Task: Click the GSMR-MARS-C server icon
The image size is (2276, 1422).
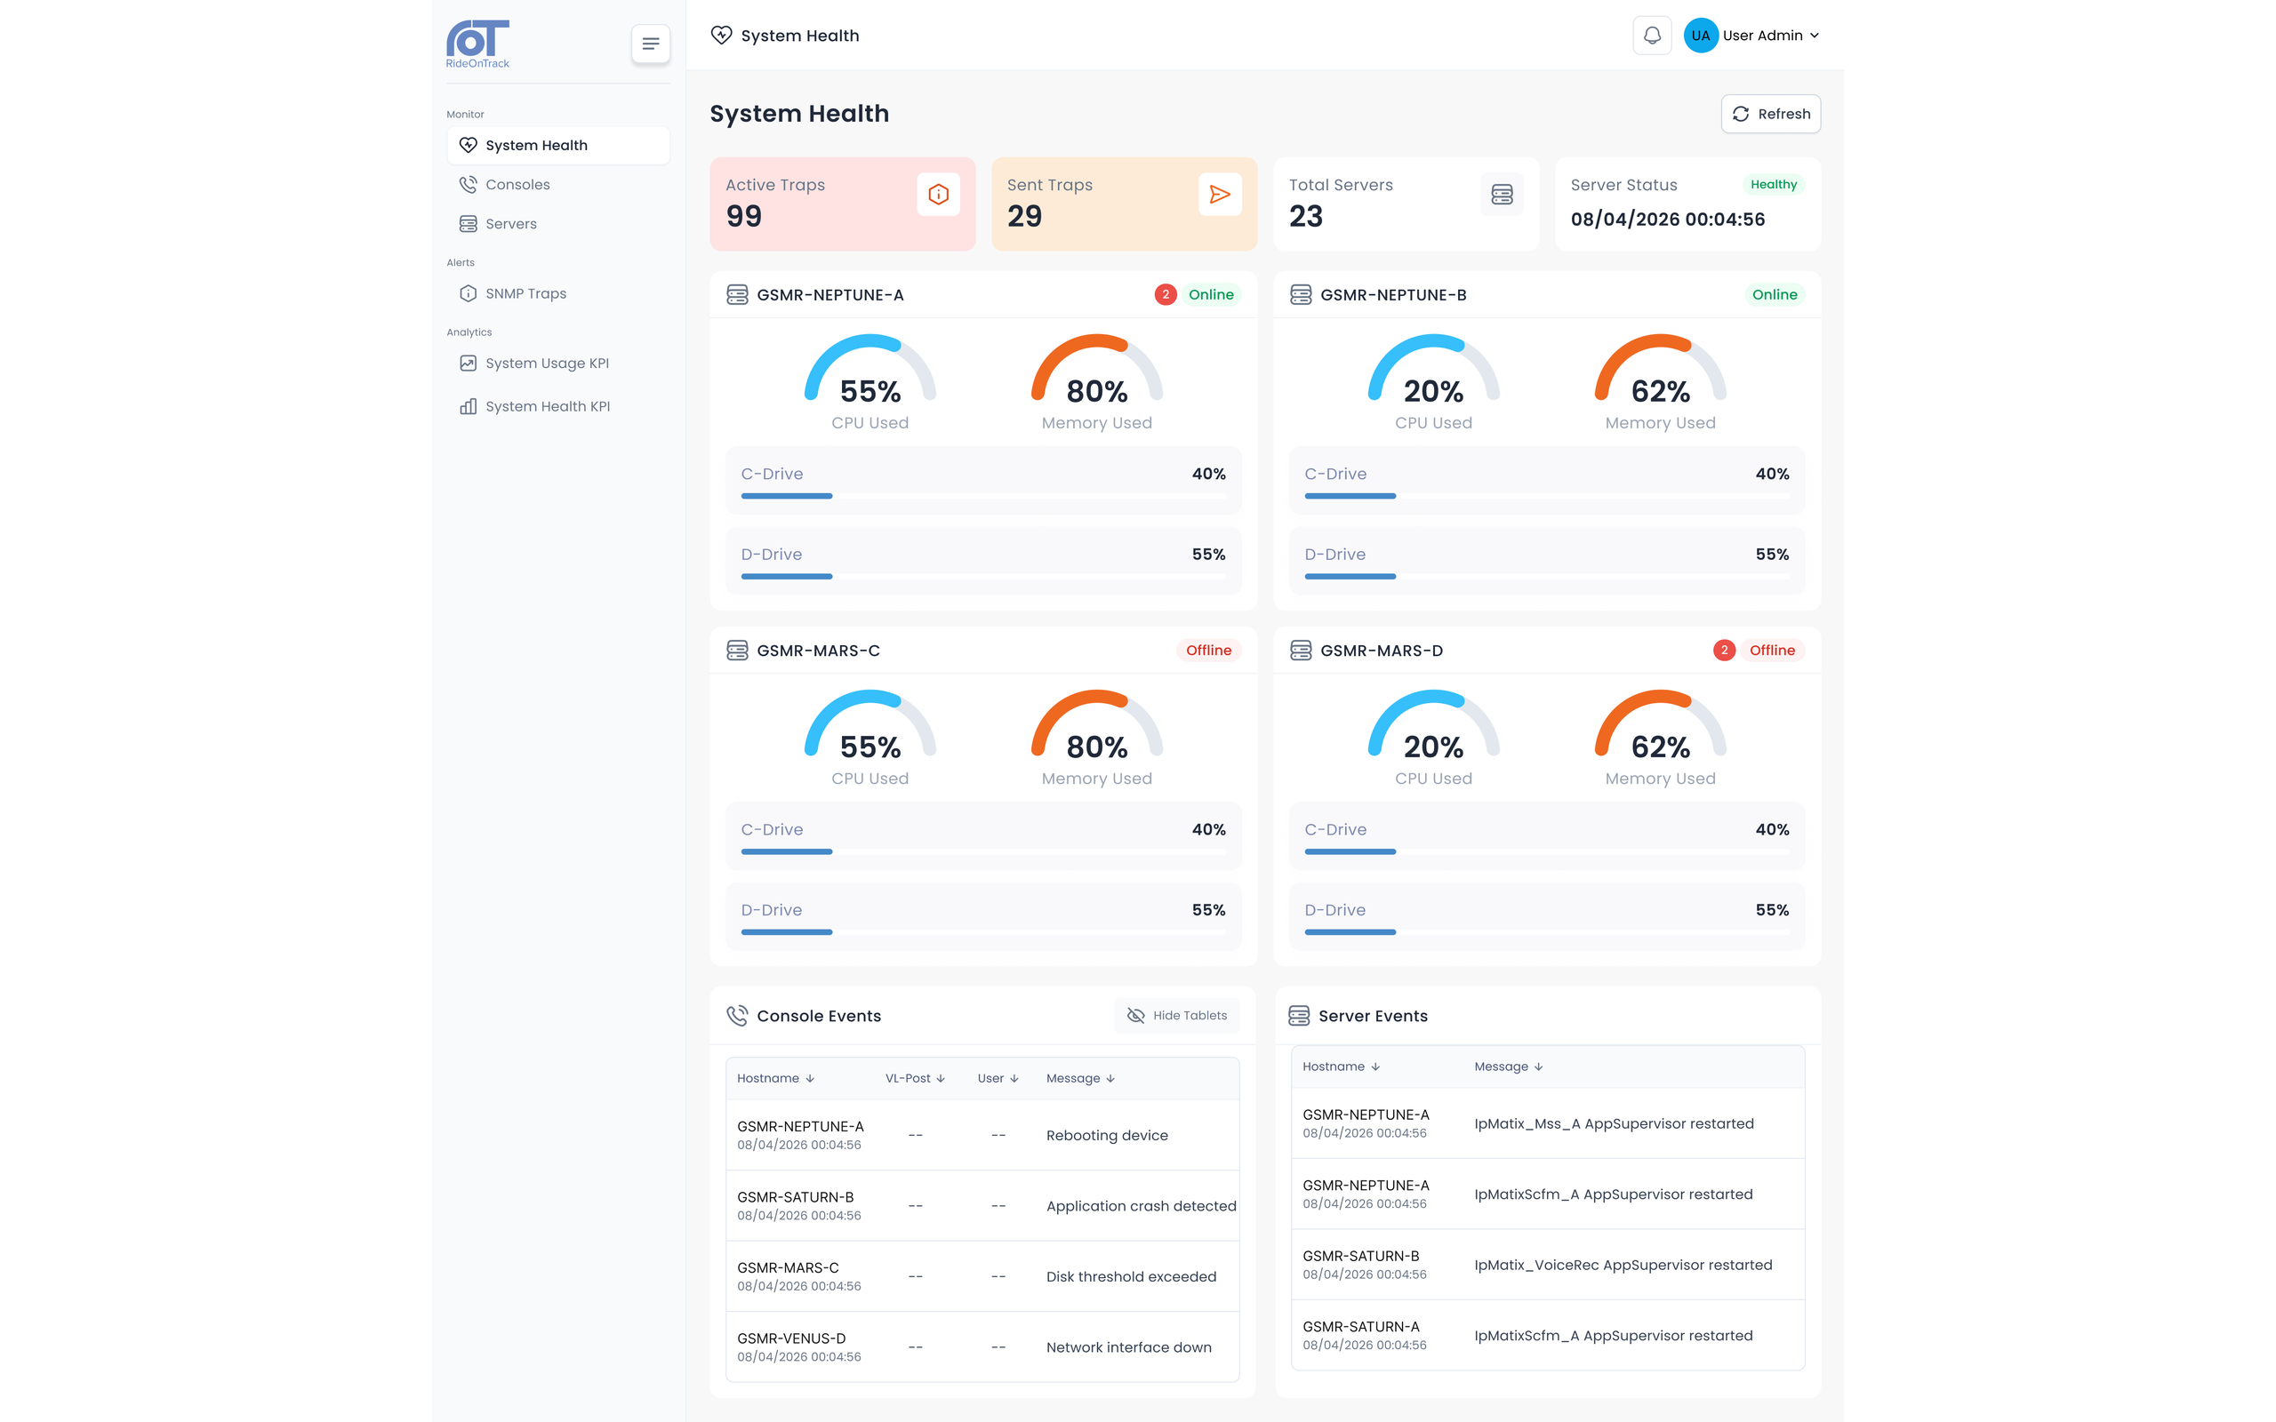Action: point(737,651)
